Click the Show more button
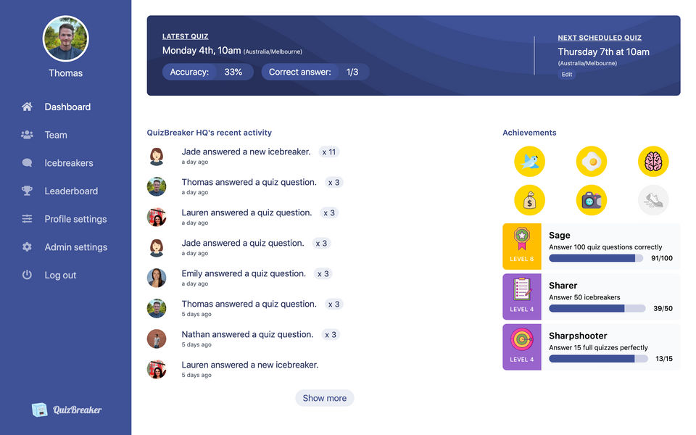 (325, 398)
